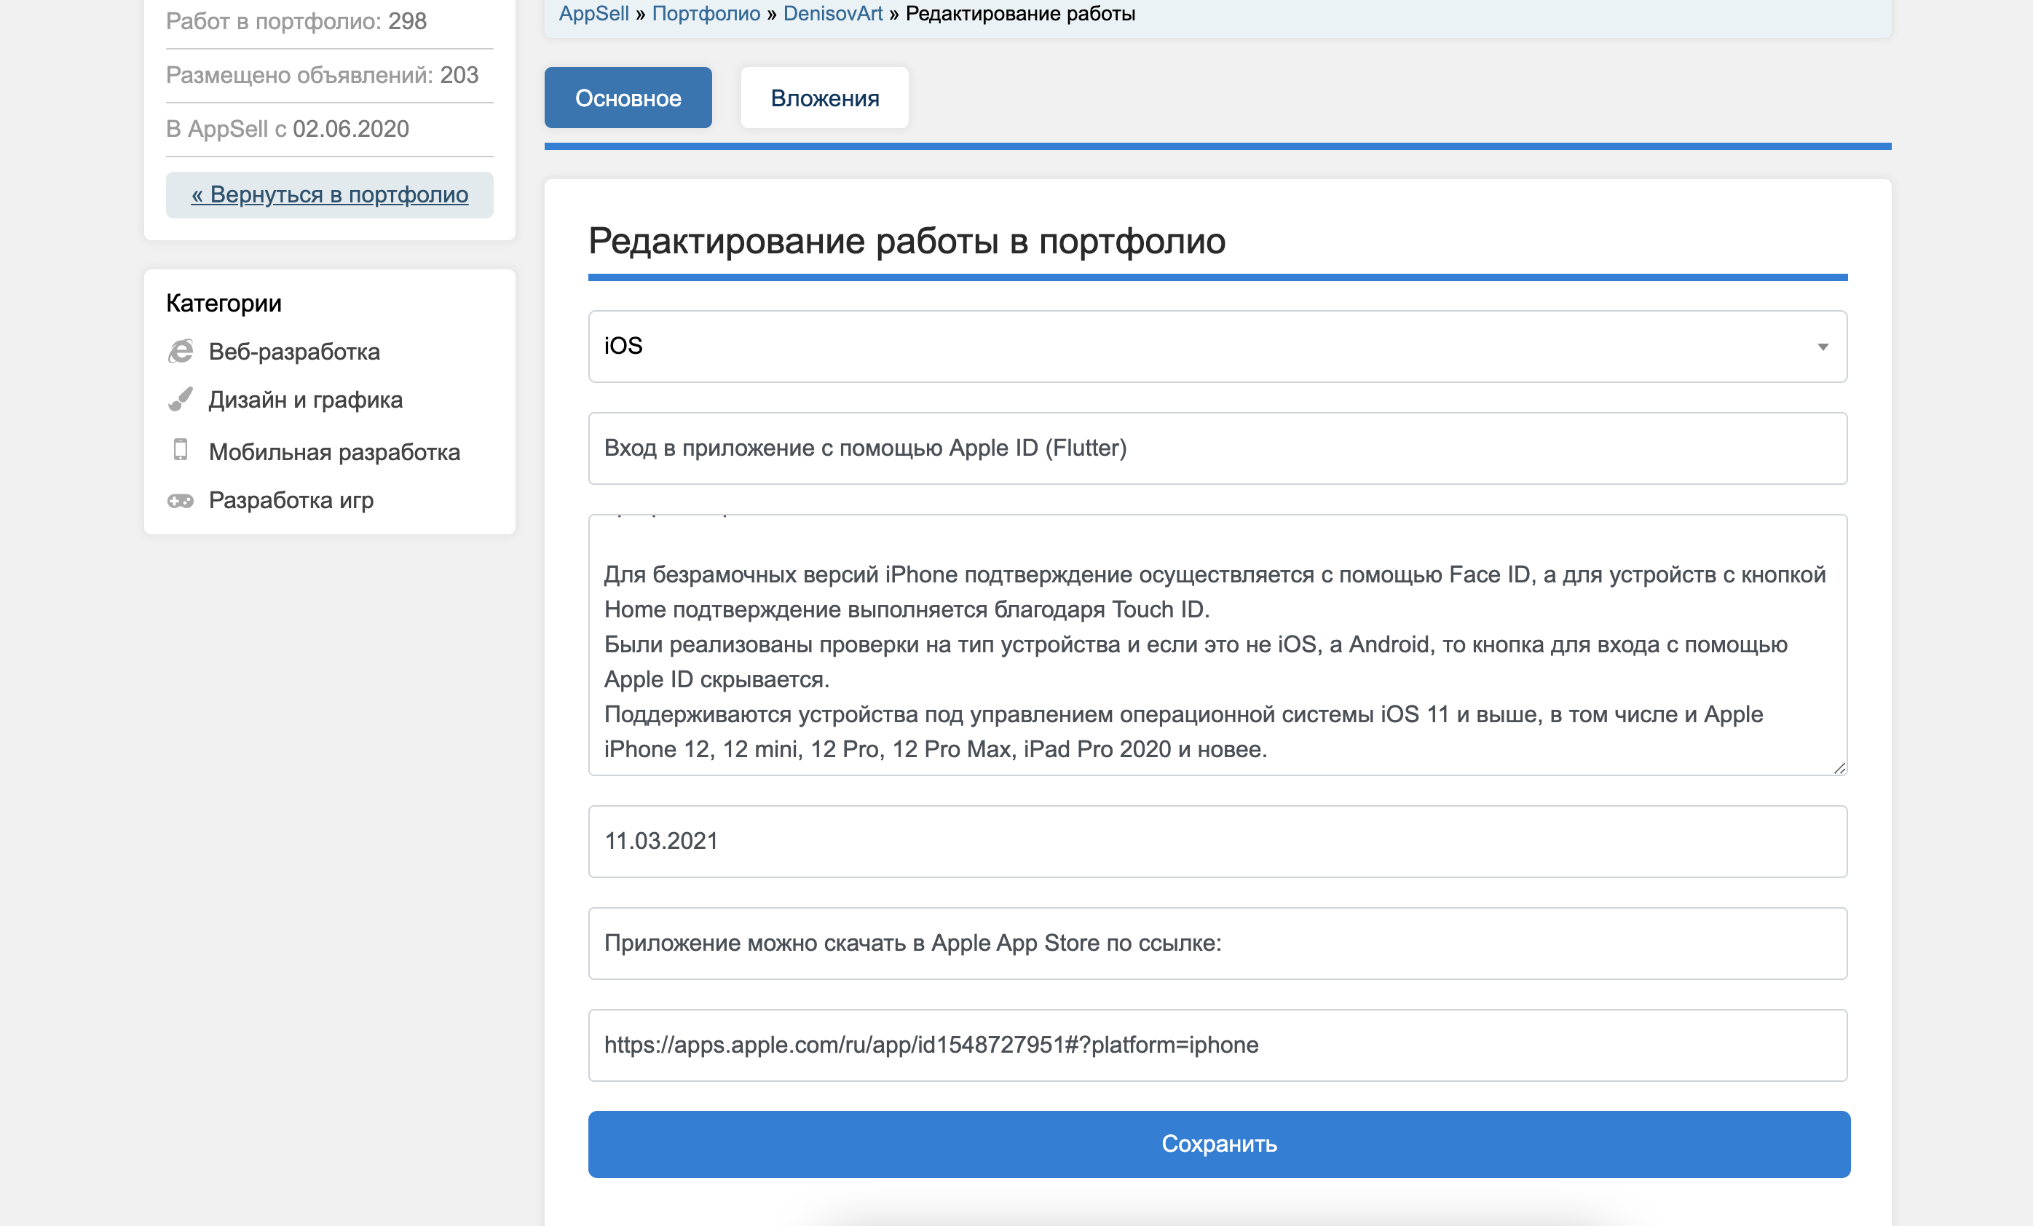Viewport: 2033px width, 1226px height.
Task: Click the gamepad icon for game development
Action: pyautogui.click(x=181, y=501)
